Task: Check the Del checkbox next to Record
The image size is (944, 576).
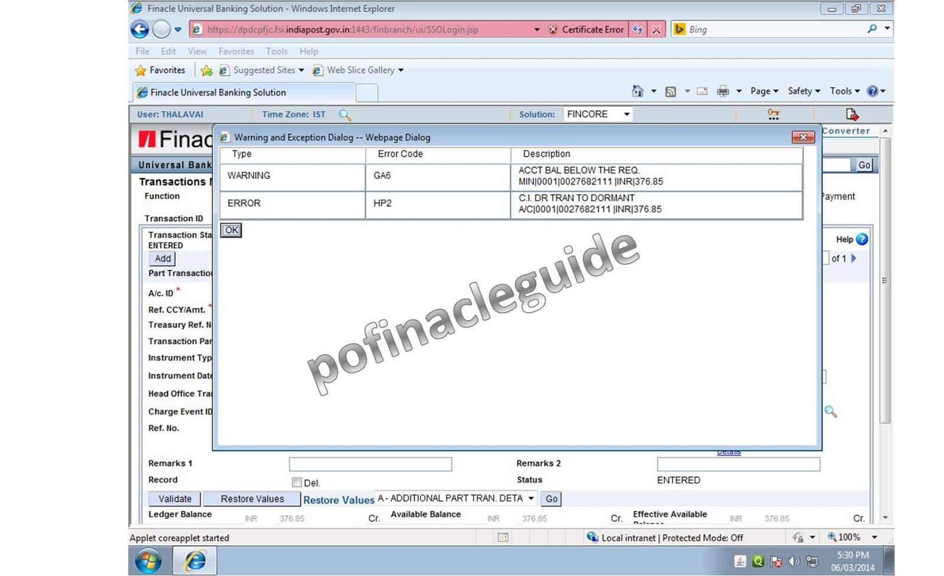Action: coord(297,482)
